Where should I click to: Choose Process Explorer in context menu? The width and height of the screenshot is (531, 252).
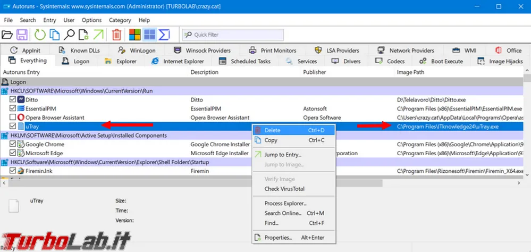click(x=294, y=204)
